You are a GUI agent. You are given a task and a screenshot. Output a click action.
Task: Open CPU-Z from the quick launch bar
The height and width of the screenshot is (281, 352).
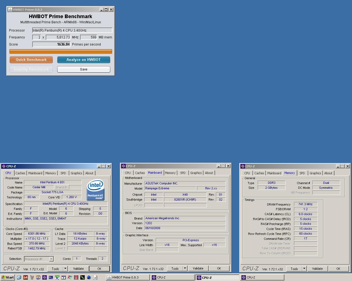tap(45, 277)
